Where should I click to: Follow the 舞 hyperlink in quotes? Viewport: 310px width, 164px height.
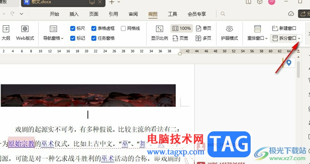point(143,144)
